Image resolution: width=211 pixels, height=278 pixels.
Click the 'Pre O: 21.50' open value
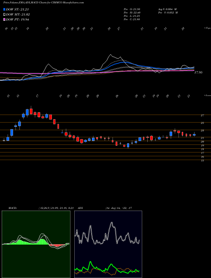132,9
